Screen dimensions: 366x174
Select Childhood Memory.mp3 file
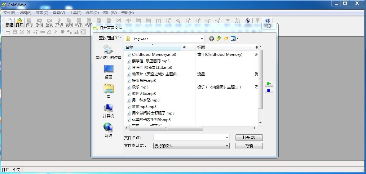click(x=152, y=54)
